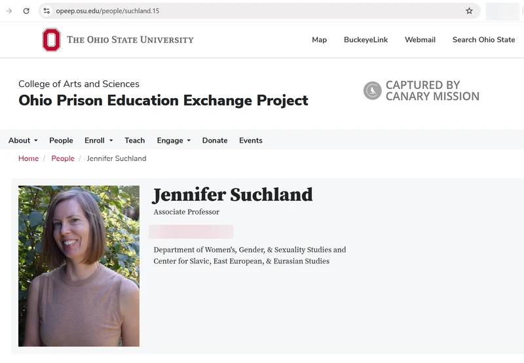Expand the Engage dropdown menu

[174, 141]
